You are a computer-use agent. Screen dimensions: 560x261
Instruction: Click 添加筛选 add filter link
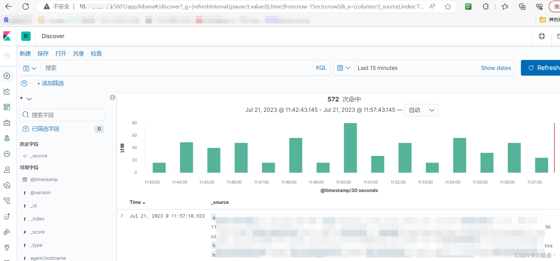tap(51, 83)
